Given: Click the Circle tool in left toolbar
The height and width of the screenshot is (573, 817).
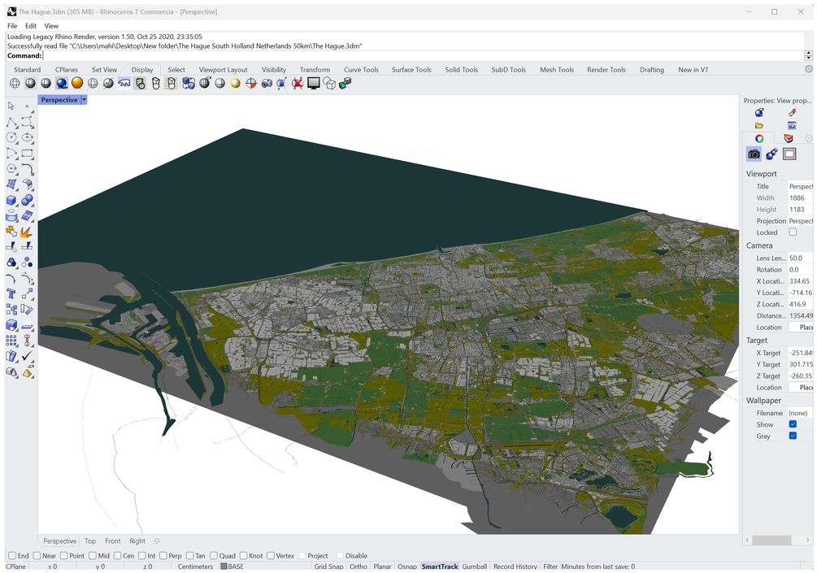Looking at the screenshot, I should [11, 137].
